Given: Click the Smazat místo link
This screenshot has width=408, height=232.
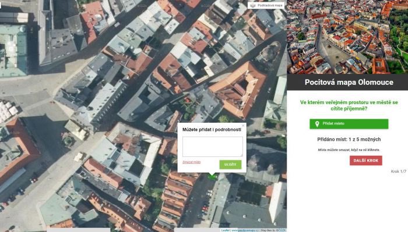Looking at the screenshot, I should click(x=192, y=162).
